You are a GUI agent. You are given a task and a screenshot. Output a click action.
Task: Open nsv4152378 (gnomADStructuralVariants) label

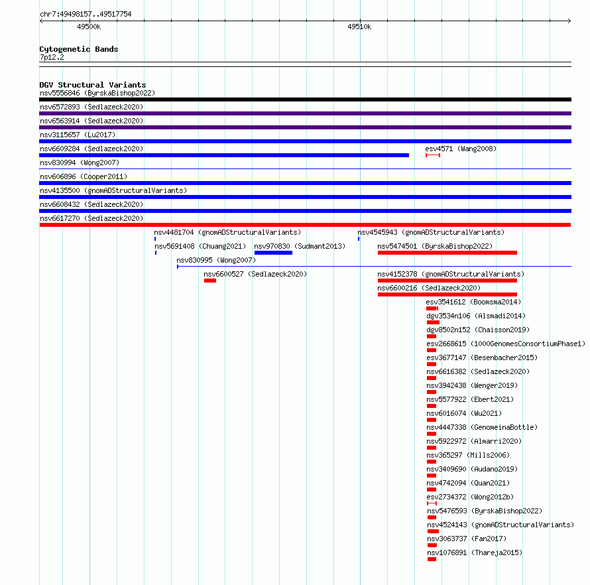[x=451, y=274]
